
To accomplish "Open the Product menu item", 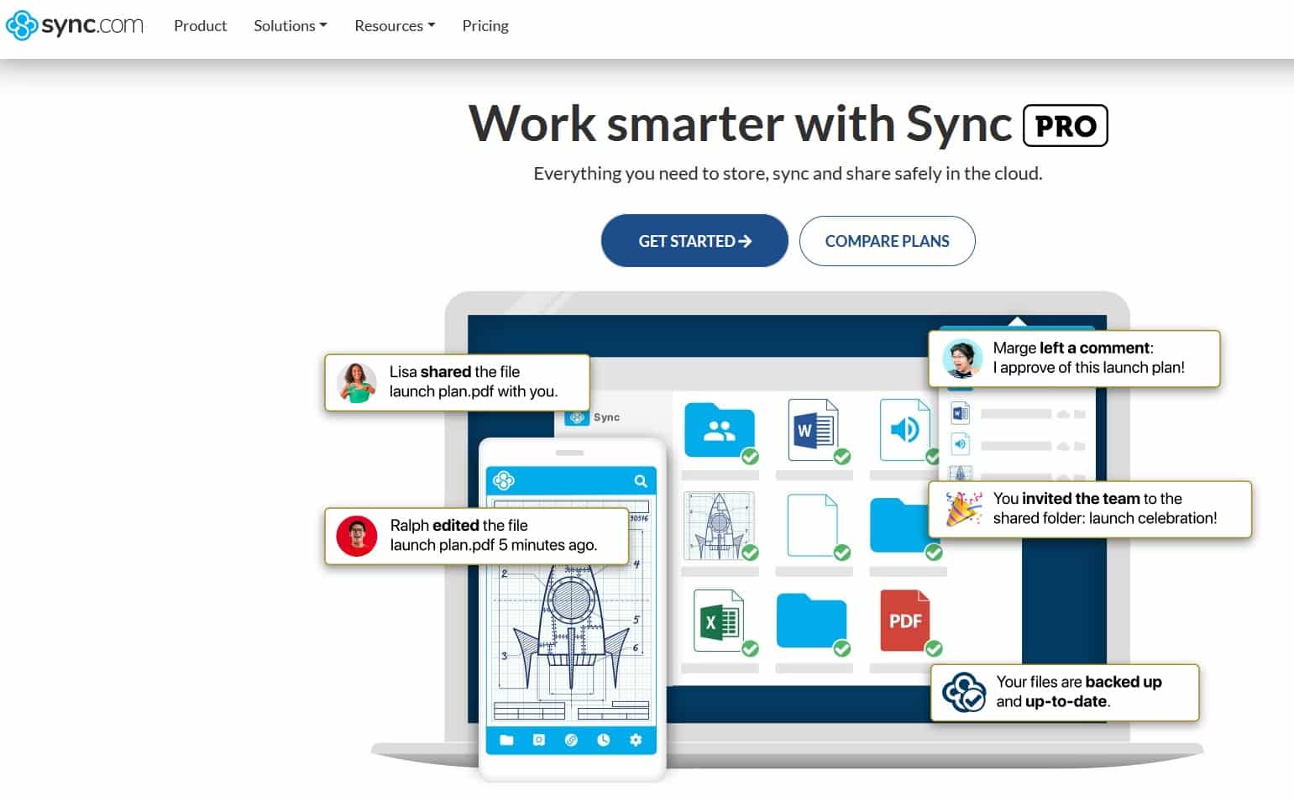I will [200, 26].
